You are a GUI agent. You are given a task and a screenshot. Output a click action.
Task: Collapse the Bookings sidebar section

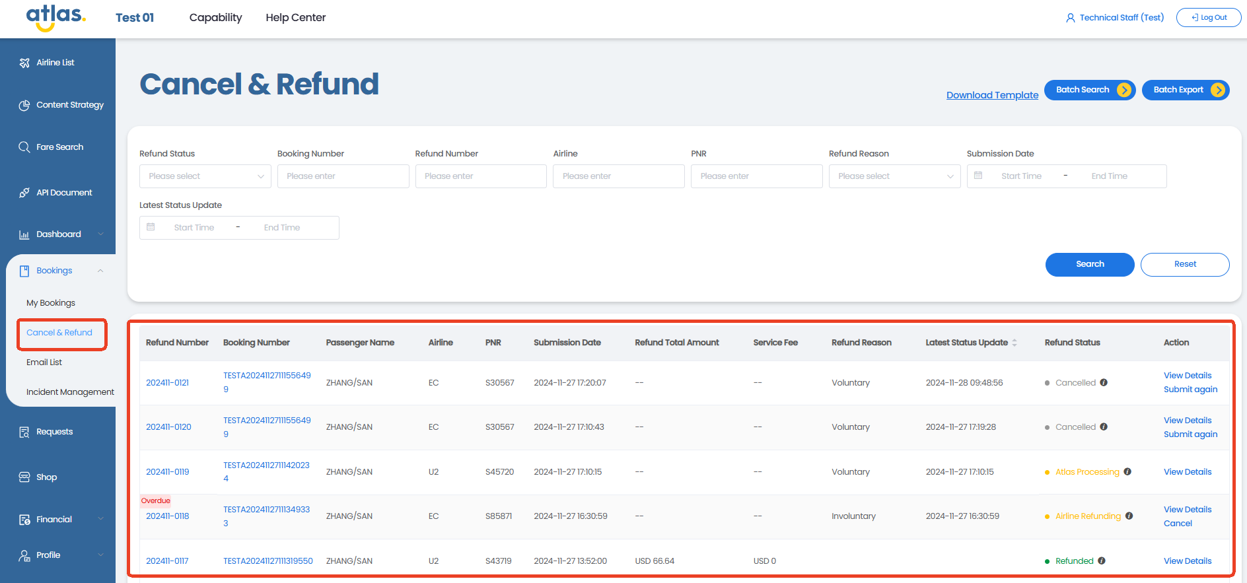100,271
